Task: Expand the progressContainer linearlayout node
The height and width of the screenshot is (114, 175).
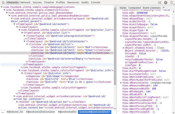Action: point(25,36)
